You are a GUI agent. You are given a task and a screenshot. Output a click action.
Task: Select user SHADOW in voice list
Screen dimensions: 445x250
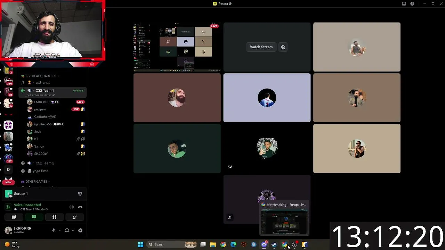pos(56,154)
